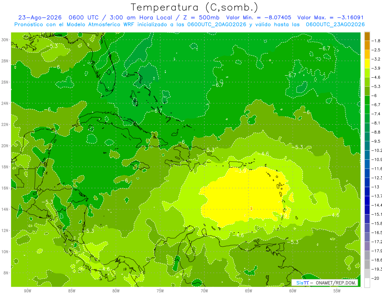Click the 70W longitude axis label

pos(204,291)
